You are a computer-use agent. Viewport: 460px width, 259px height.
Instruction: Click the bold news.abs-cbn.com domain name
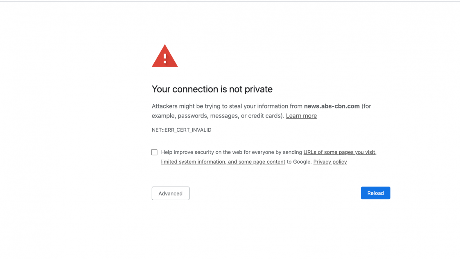(x=332, y=106)
